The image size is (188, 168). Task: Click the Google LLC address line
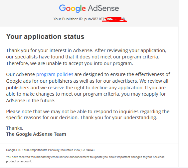click(50, 150)
